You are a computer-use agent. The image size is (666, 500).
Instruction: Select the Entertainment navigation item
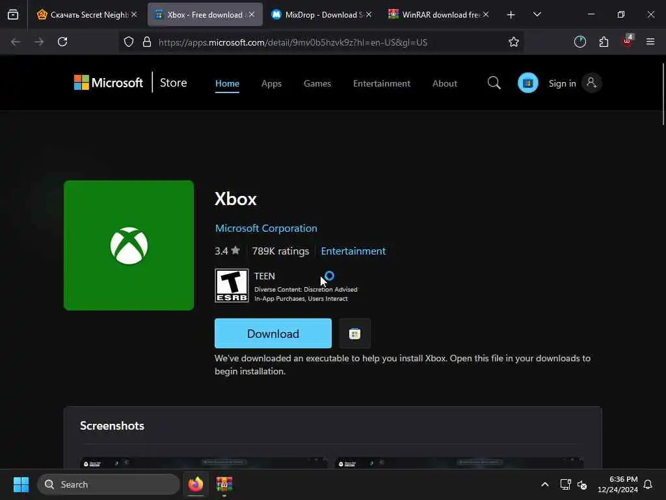click(x=381, y=83)
